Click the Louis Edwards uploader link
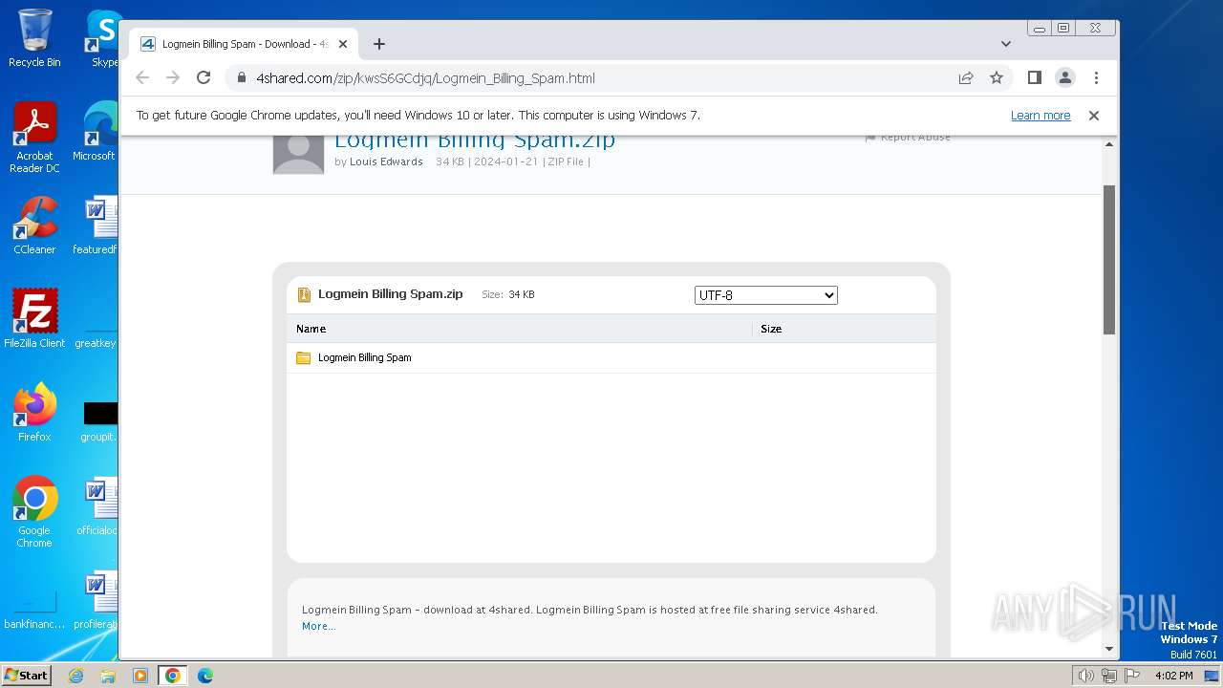Viewport: 1223px width, 688px height. 386,161
